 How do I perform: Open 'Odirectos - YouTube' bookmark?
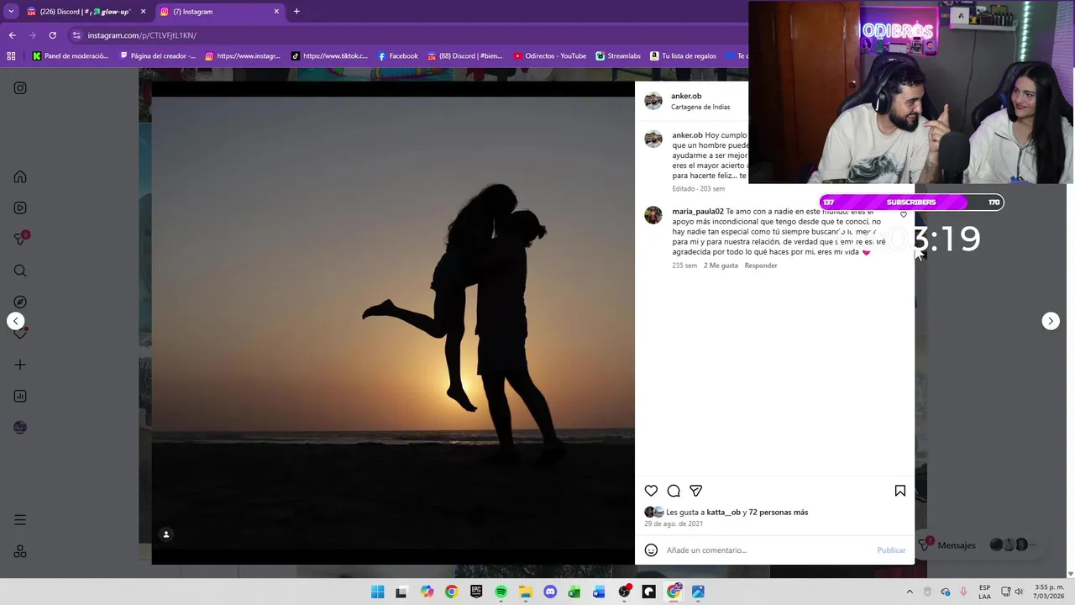(x=549, y=56)
